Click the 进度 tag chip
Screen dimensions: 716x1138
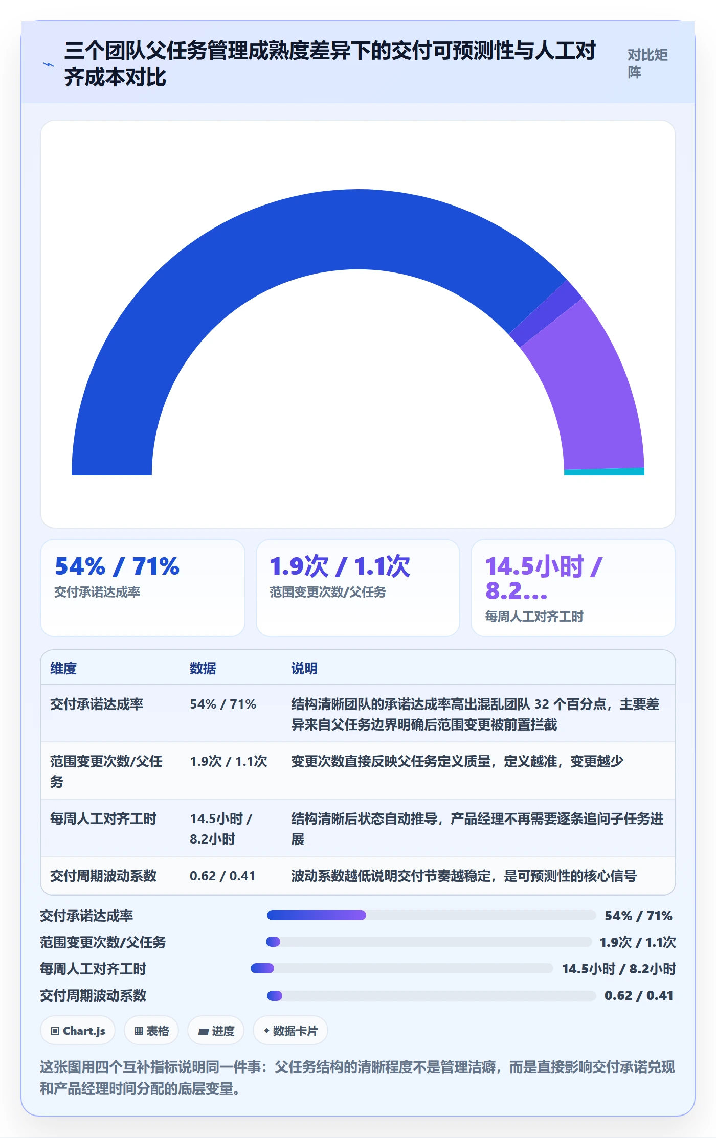point(216,1031)
